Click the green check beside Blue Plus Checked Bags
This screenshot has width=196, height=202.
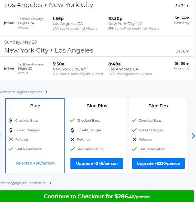point(72,121)
